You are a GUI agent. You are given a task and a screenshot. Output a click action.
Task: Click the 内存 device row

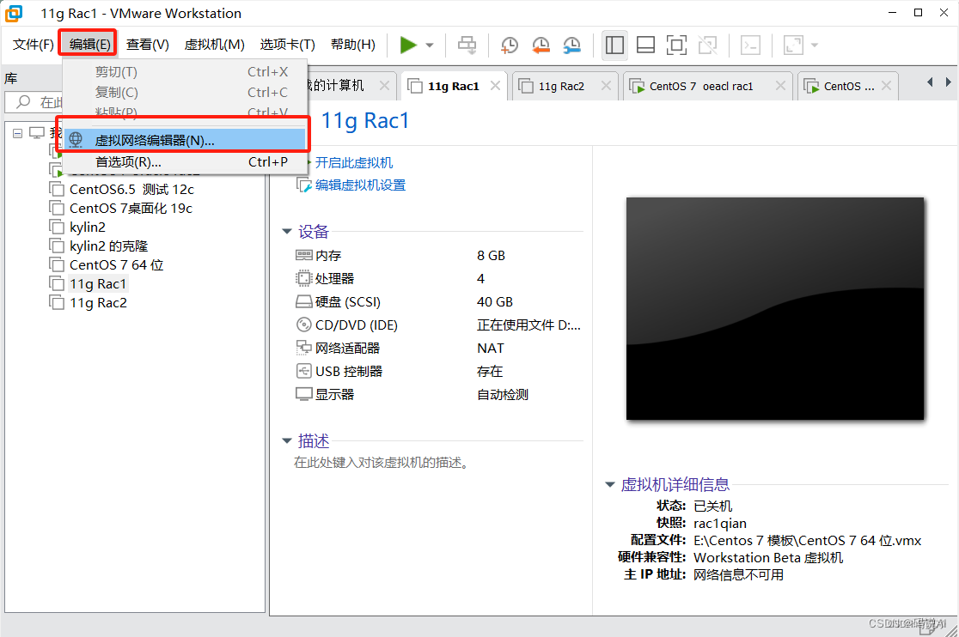(x=438, y=255)
